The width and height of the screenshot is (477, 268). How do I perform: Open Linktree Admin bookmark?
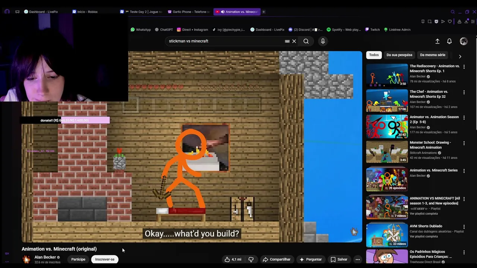[x=397, y=30]
